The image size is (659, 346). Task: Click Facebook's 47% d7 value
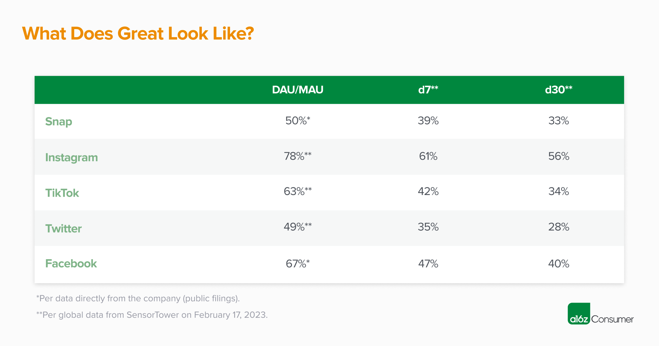point(428,264)
